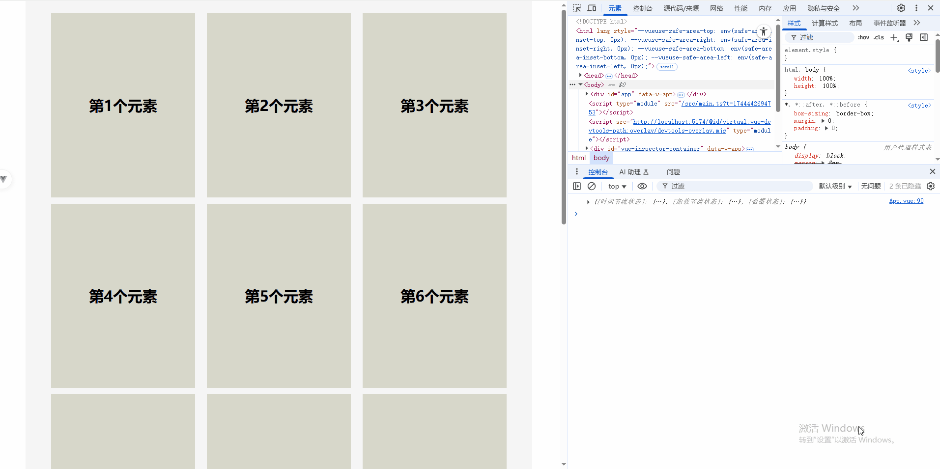Activate the inspect element picker icon
The image size is (940, 469).
[x=577, y=8]
